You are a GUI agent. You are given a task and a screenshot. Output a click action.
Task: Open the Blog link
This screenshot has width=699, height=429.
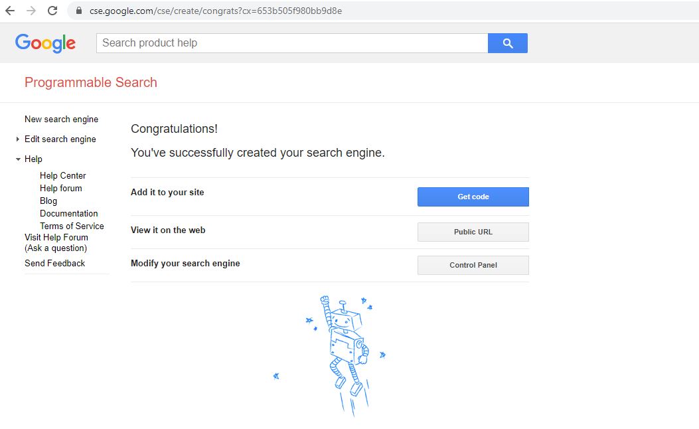coord(48,201)
